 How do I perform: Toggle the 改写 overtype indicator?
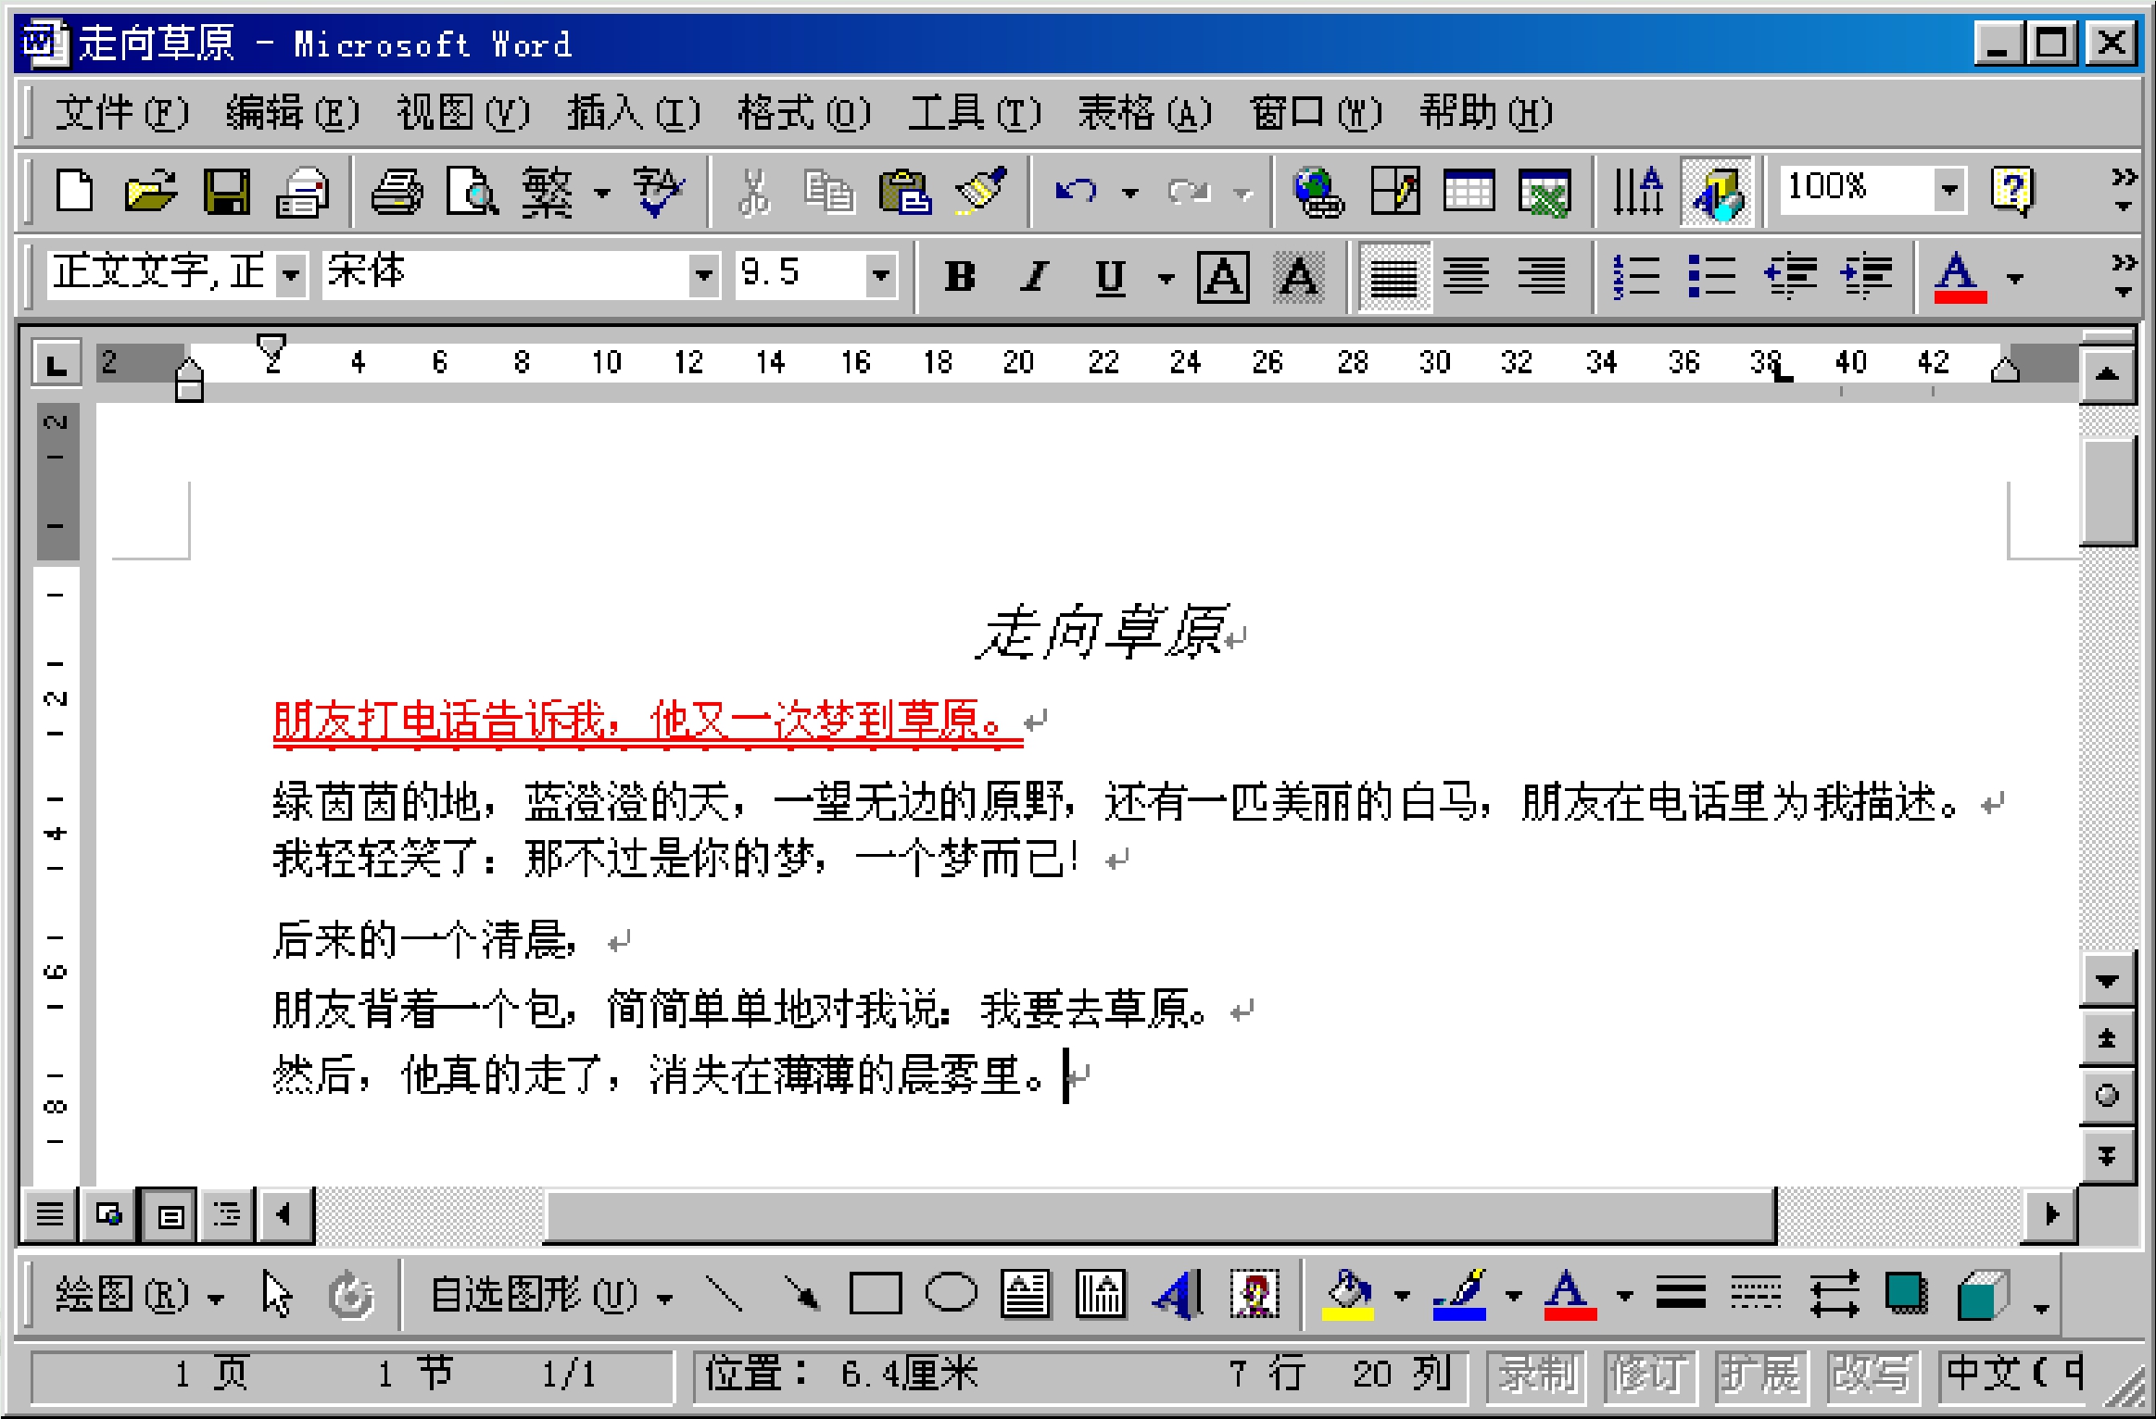(x=1872, y=1375)
